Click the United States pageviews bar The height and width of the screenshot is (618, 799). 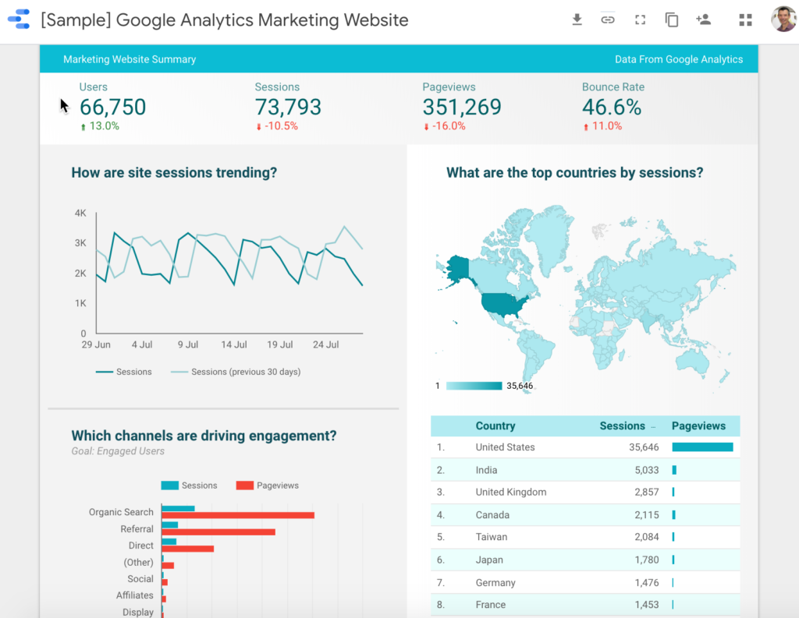coord(703,447)
